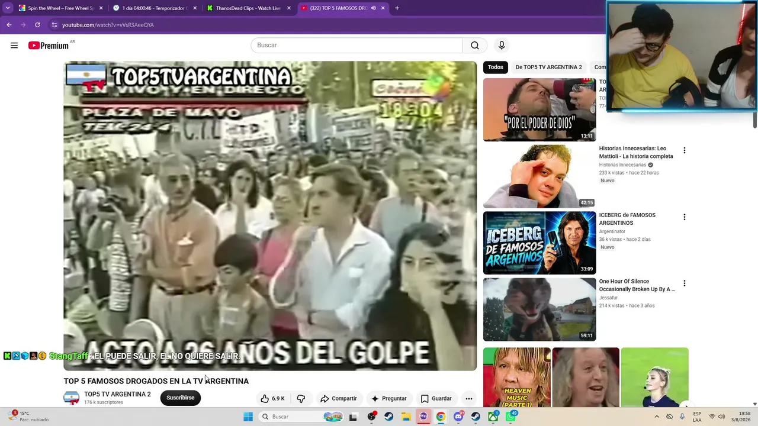Open more actions menu under the video
Viewport: 758px width, 426px height.
click(x=469, y=398)
